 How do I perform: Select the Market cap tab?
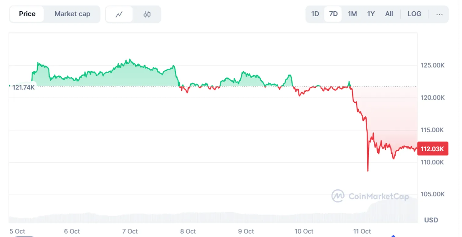click(72, 14)
